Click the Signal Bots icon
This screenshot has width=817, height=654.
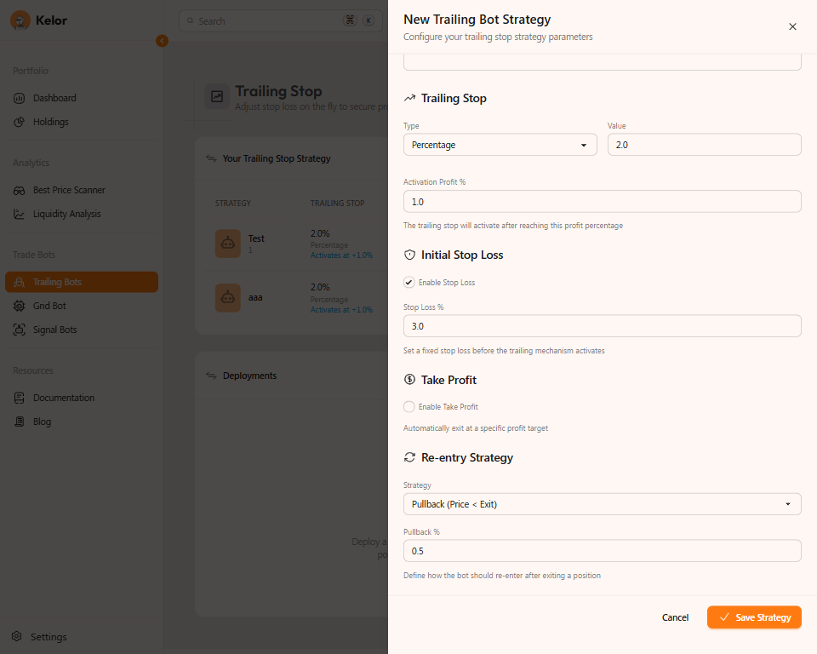click(20, 330)
